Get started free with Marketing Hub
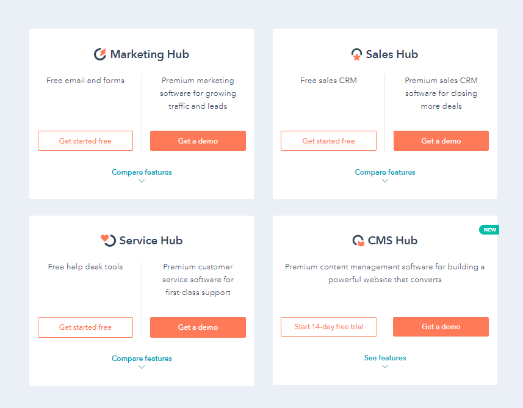 [x=85, y=141]
